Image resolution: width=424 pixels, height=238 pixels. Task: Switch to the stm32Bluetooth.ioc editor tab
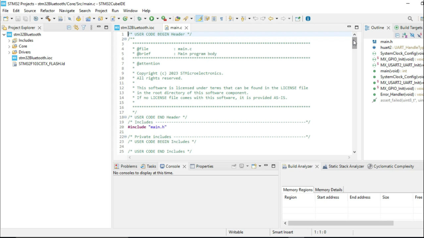click(x=134, y=28)
